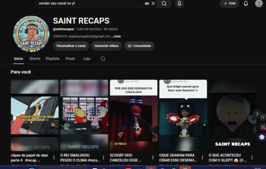Open the 'Que dr0g4 usaram' video thumbnail
The width and height of the screenshot is (266, 169).
click(x=183, y=115)
